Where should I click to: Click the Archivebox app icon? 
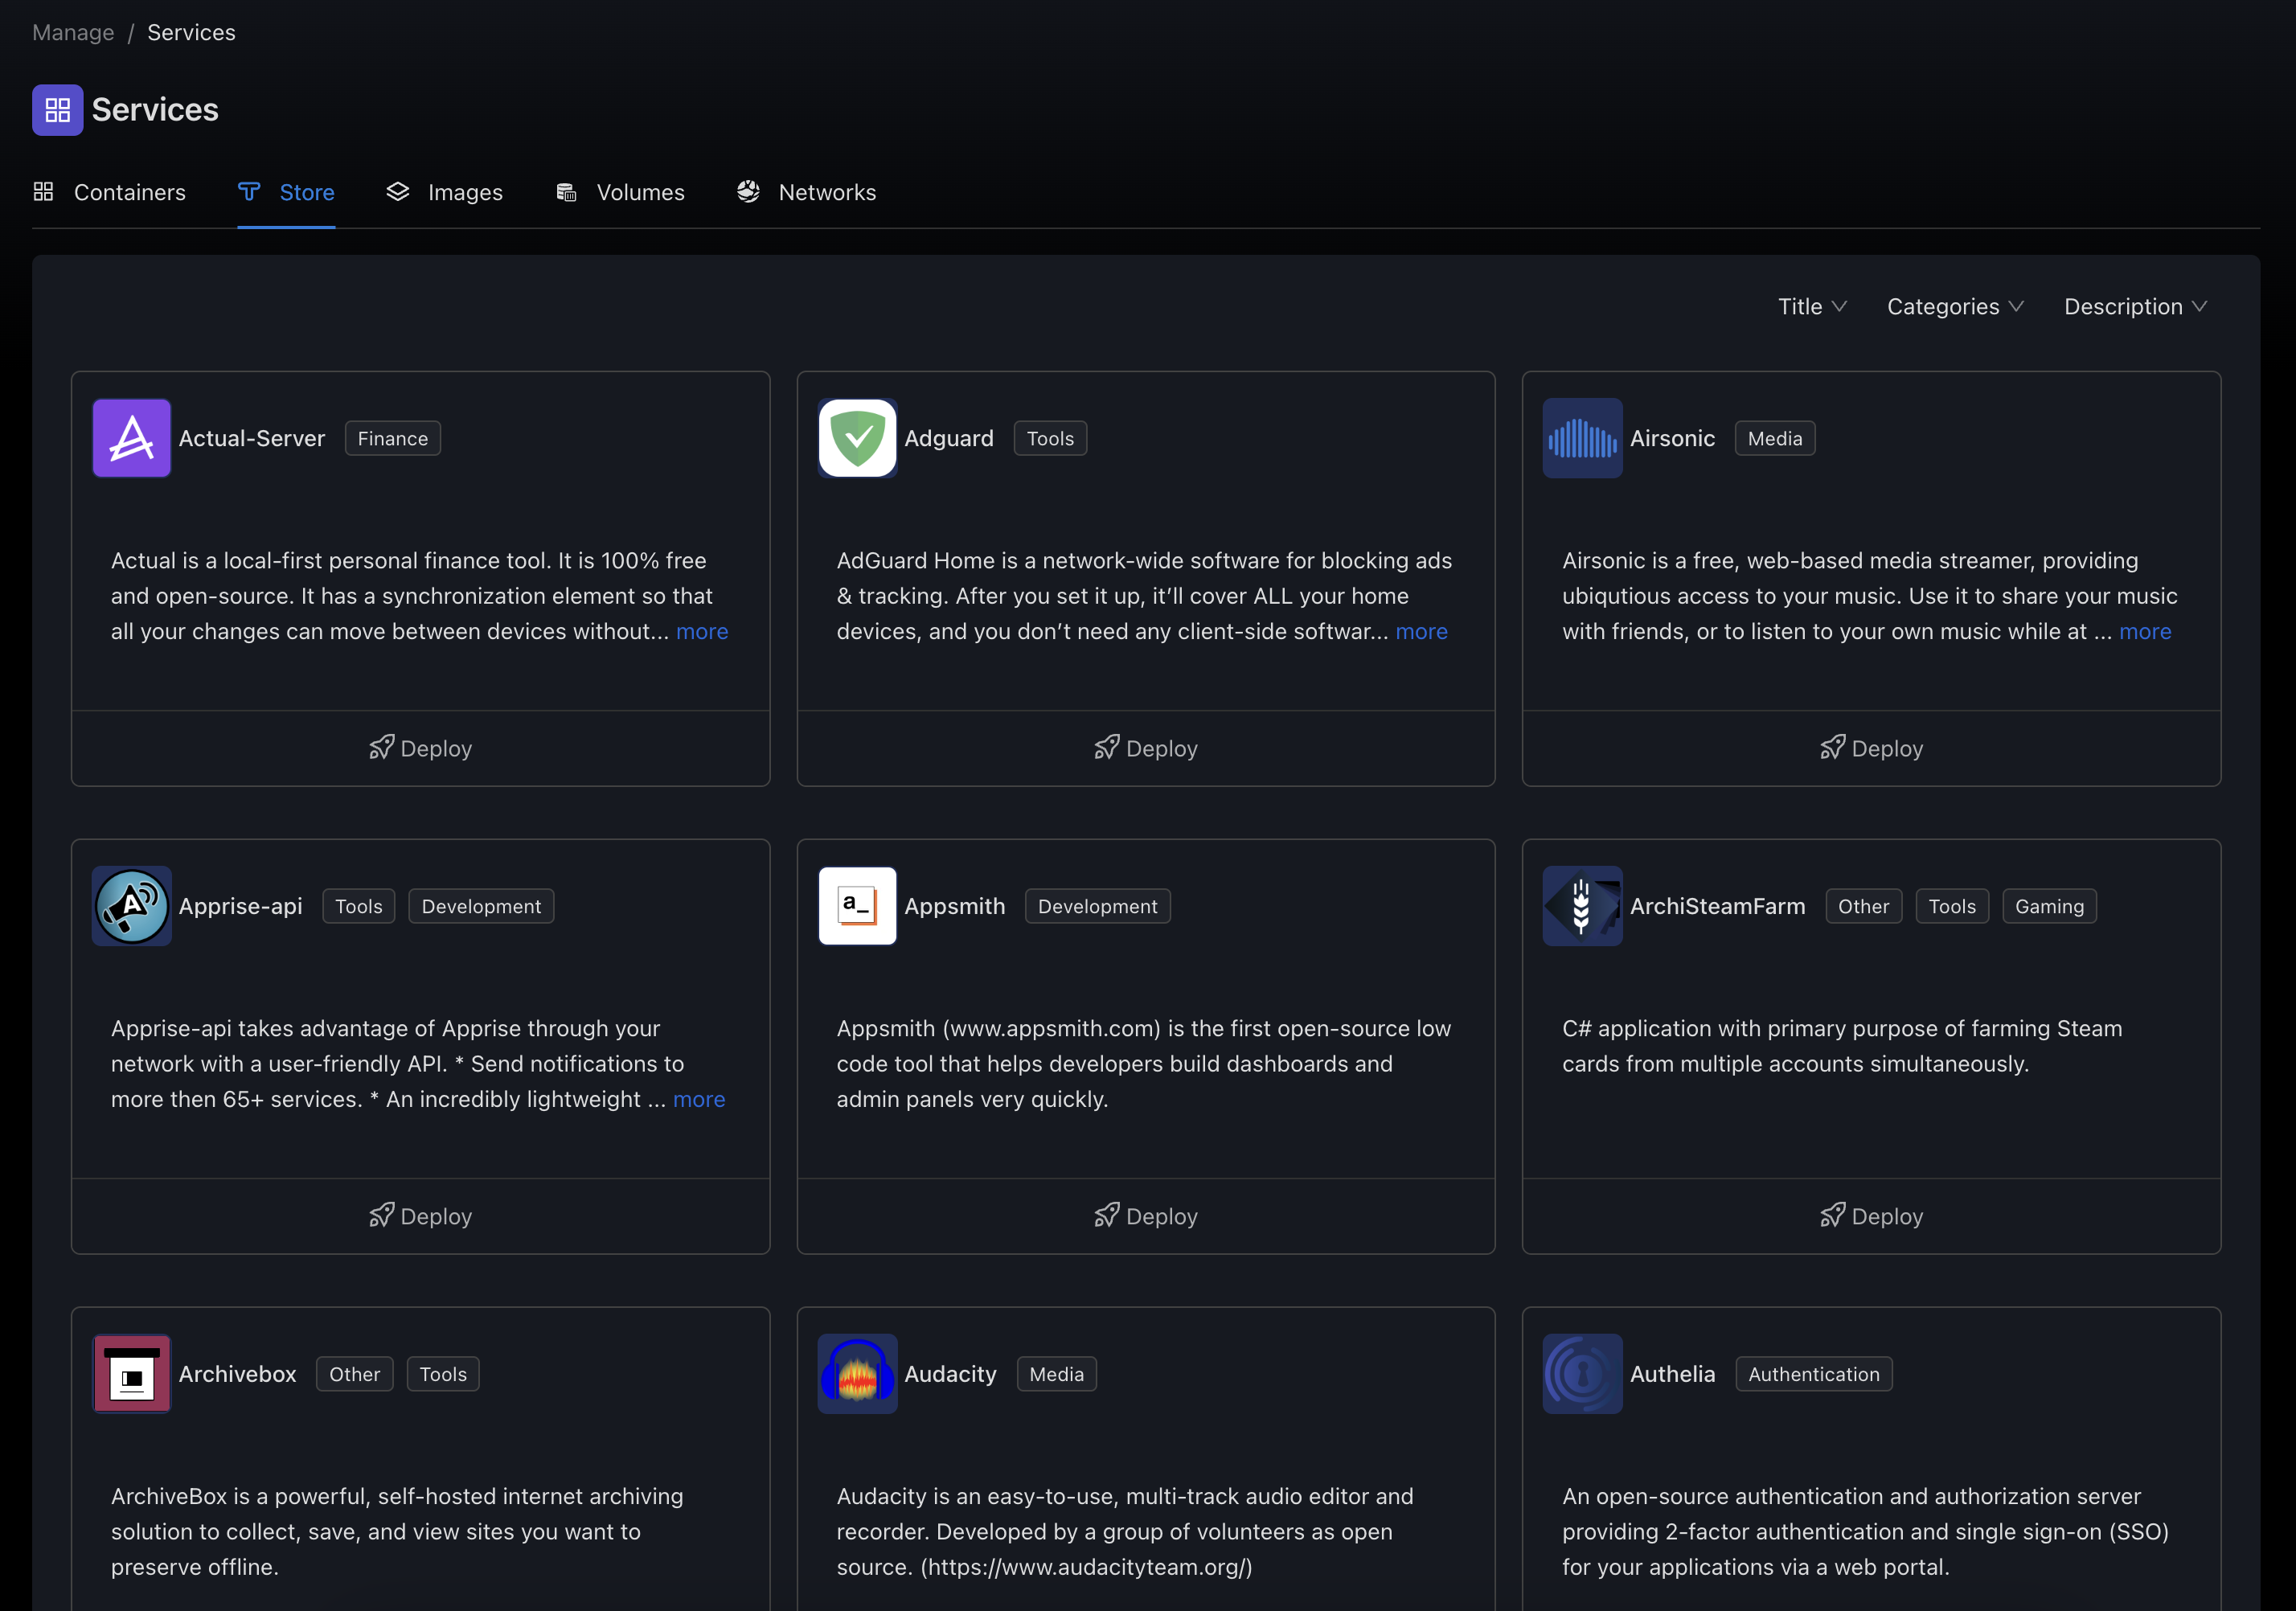coord(131,1374)
